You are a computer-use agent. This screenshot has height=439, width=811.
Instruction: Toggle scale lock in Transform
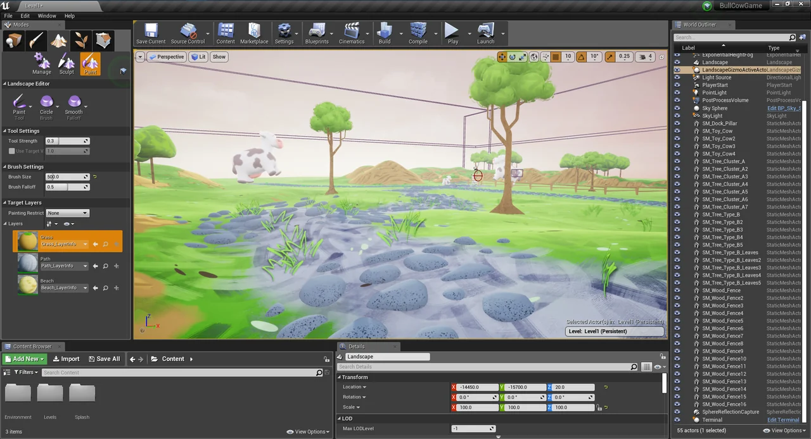pyautogui.click(x=599, y=407)
